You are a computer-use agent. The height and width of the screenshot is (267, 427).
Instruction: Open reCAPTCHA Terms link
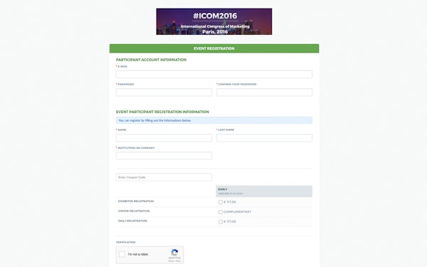[x=178, y=261]
